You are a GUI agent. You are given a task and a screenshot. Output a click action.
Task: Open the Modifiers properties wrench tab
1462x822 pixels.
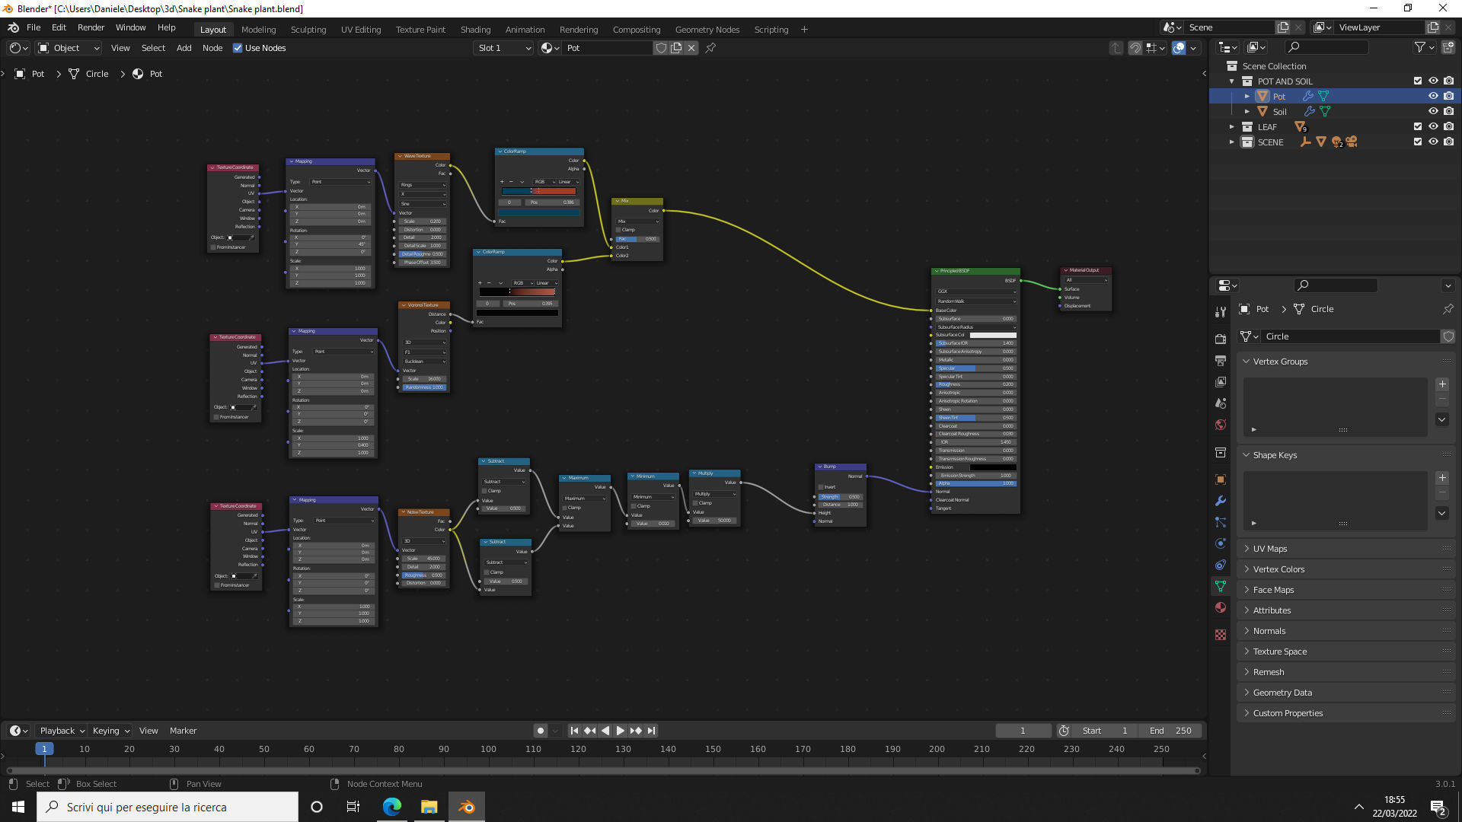point(1221,501)
